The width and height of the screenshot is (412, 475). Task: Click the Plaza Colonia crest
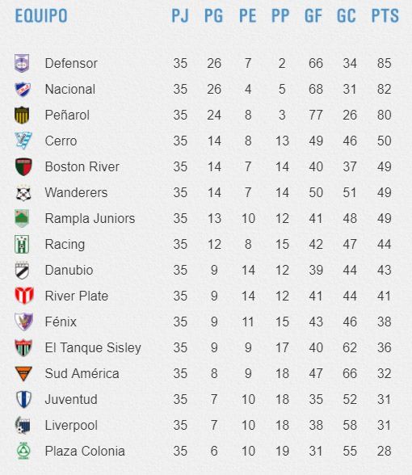click(x=23, y=451)
